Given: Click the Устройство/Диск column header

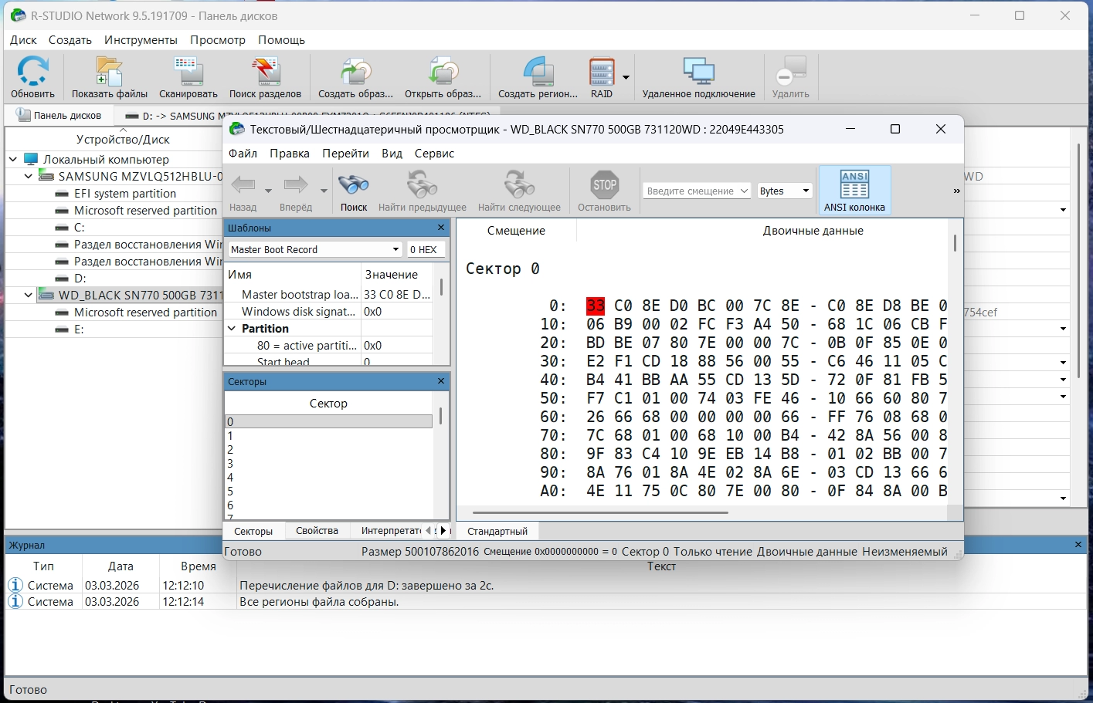Looking at the screenshot, I should tap(123, 140).
